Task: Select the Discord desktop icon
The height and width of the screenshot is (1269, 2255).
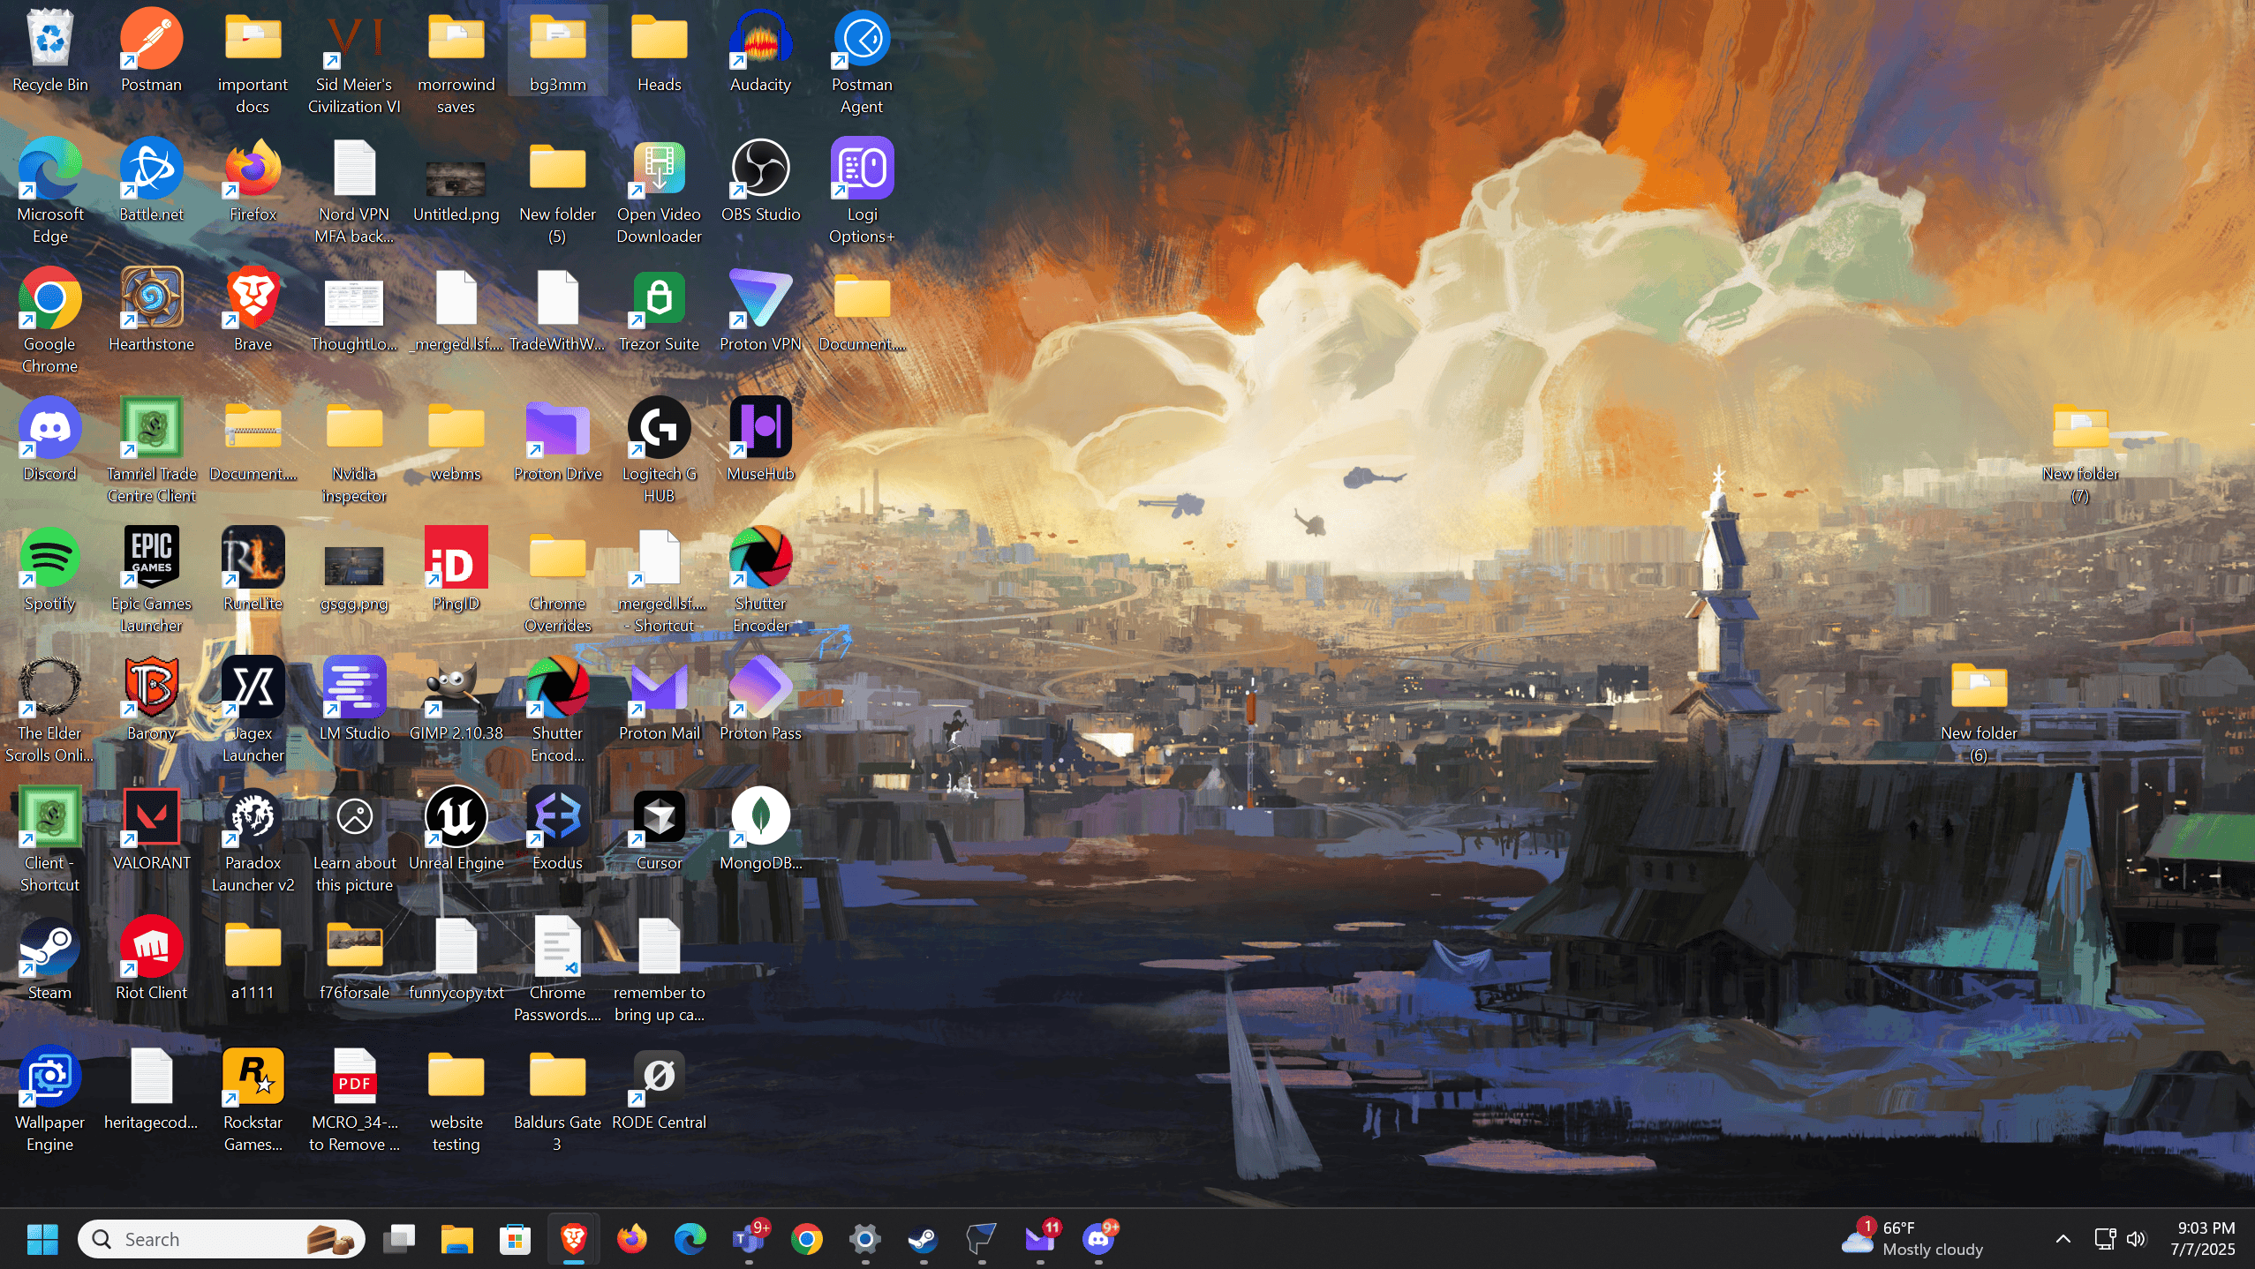Action: pyautogui.click(x=50, y=440)
